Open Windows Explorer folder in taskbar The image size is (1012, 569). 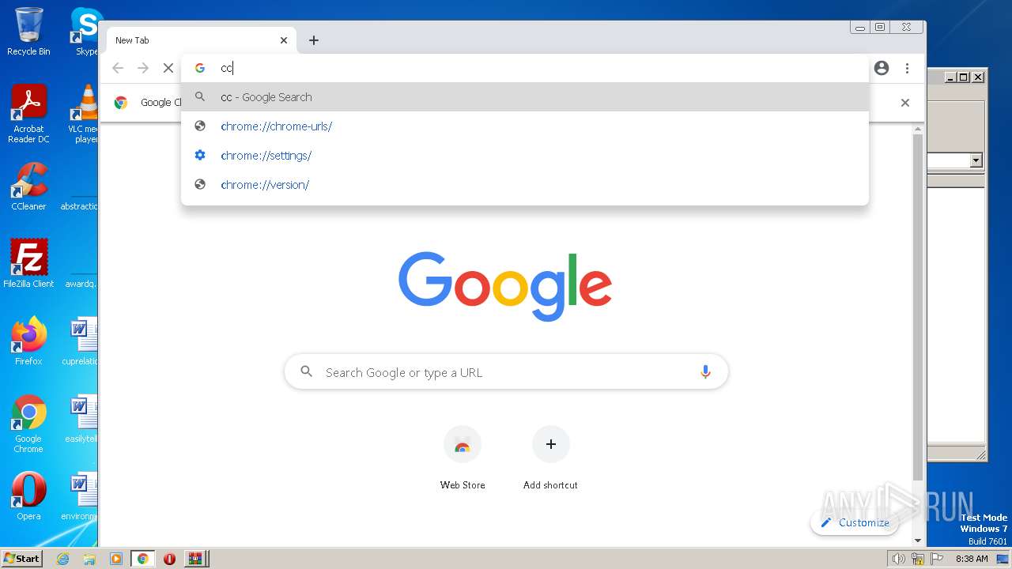click(89, 559)
